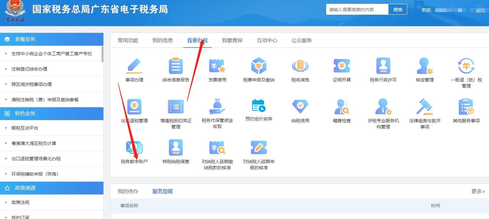The width and height of the screenshot is (489, 219).
Task: Click the 搜索 search button
Action: (x=397, y=9)
